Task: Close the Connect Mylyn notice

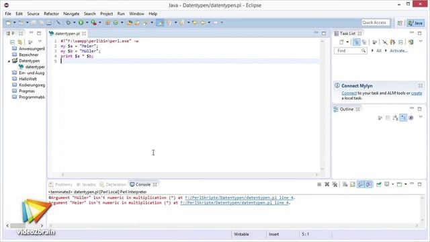Action: pyautogui.click(x=421, y=86)
